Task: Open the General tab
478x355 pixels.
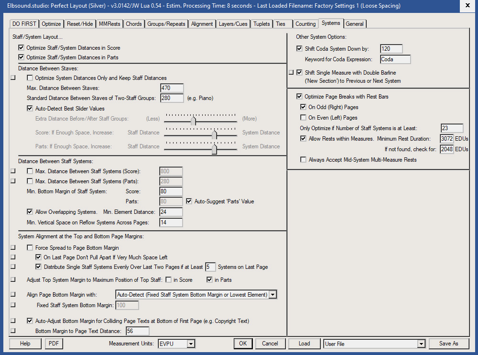Action: click(x=355, y=23)
